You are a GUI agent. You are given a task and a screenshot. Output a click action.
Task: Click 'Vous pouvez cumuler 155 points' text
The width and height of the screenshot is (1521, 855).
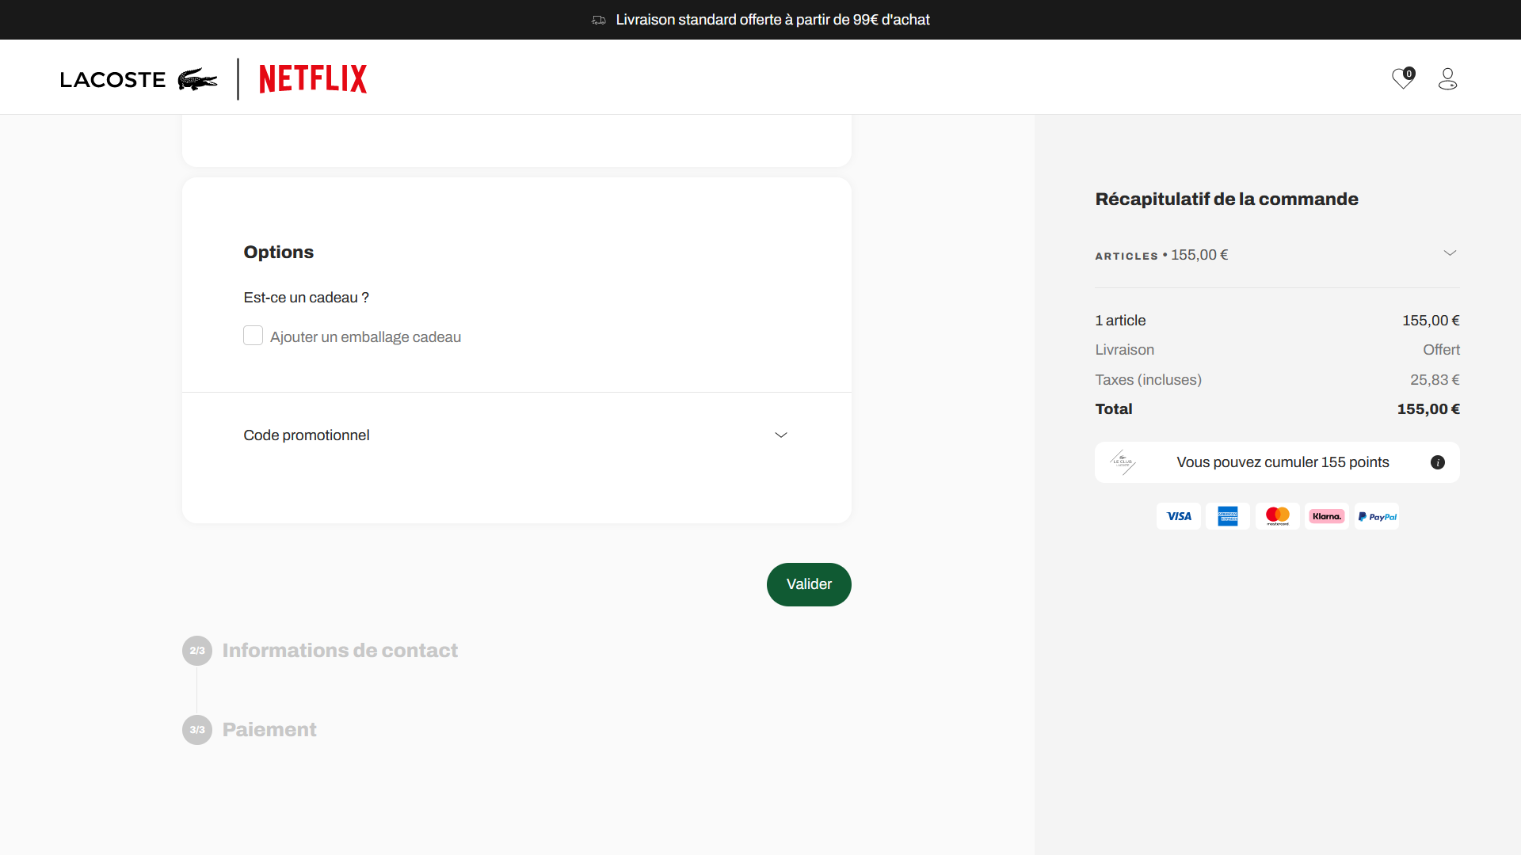tap(1283, 462)
